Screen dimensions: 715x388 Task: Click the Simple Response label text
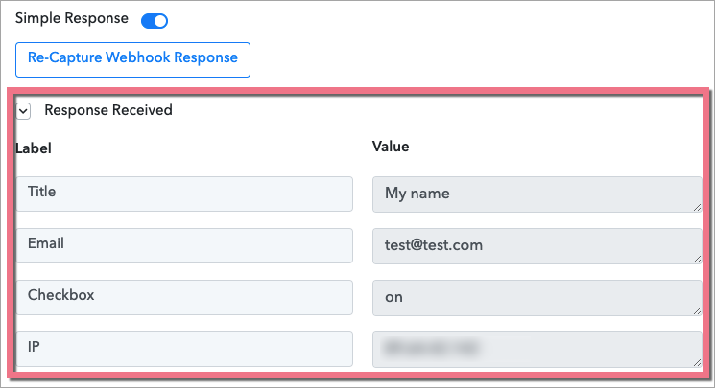[x=71, y=20]
